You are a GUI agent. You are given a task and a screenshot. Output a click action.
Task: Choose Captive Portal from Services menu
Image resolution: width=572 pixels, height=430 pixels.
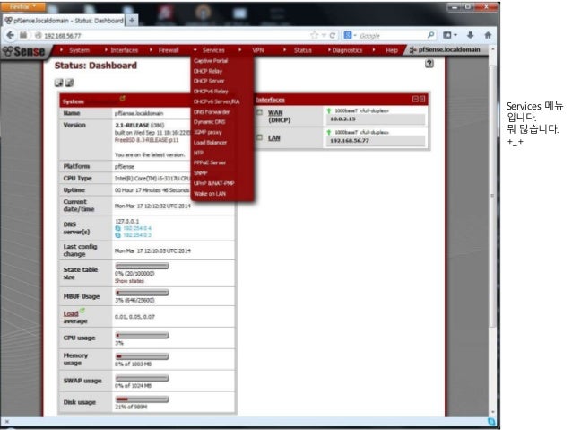(211, 61)
